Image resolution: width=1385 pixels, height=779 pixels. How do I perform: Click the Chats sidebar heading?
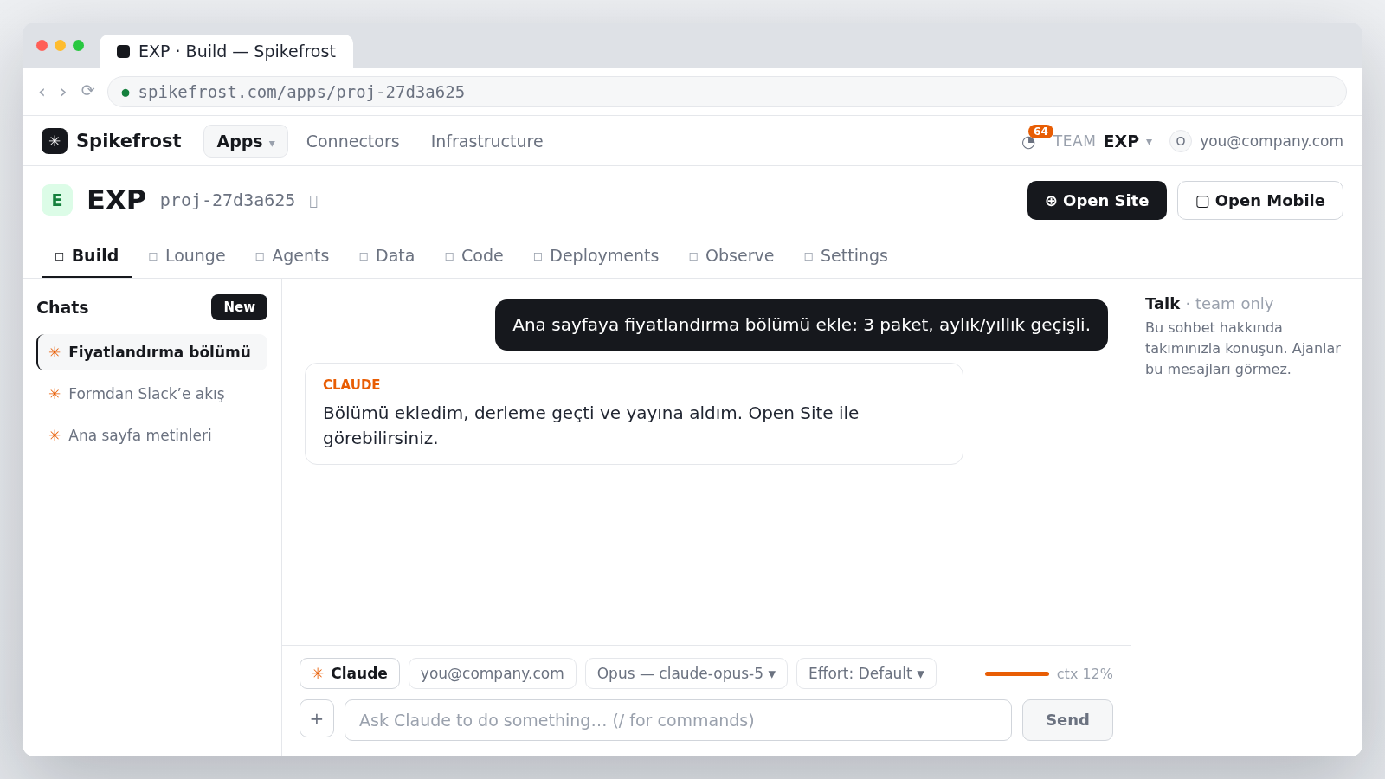[x=62, y=307]
